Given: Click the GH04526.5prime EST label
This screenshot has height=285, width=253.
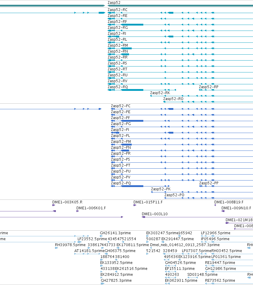Looking at the screenshot, I should (x=180, y=263).
